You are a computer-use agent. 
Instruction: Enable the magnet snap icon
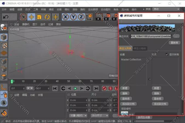click(x=4, y=112)
